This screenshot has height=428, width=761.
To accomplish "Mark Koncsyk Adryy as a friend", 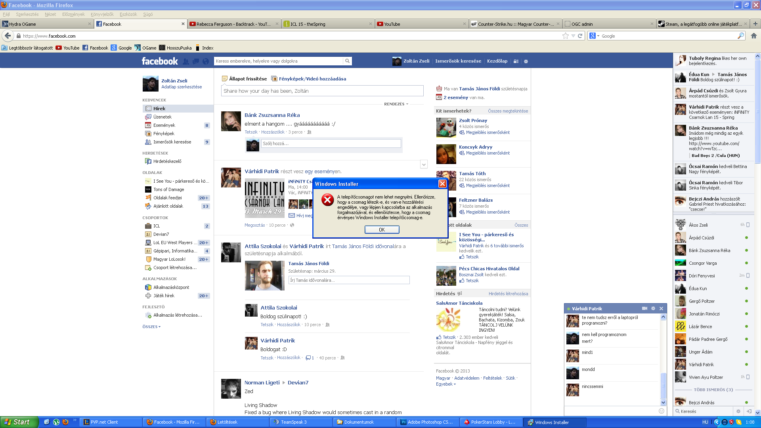I will pyautogui.click(x=484, y=153).
